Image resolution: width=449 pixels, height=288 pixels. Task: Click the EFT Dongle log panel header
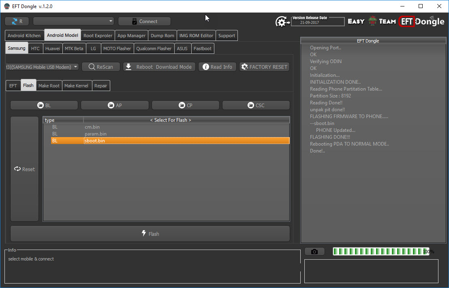[x=373, y=41]
